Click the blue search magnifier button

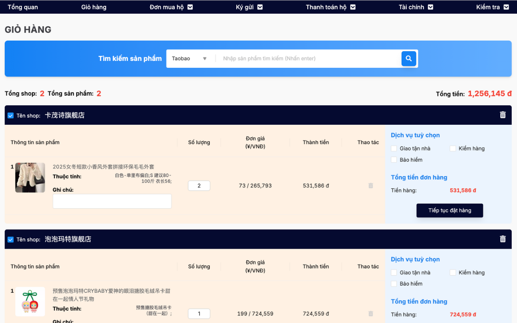click(x=408, y=59)
